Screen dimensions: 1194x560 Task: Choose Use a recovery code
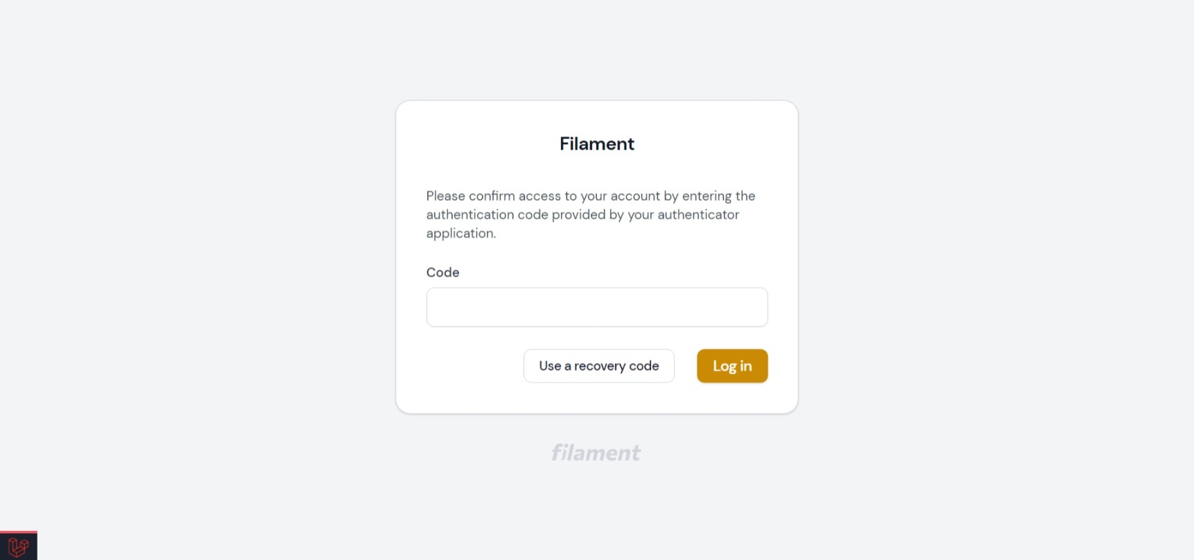598,366
